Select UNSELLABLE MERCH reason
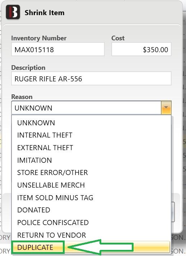The width and height of the screenshot is (186, 256). tap(91, 185)
